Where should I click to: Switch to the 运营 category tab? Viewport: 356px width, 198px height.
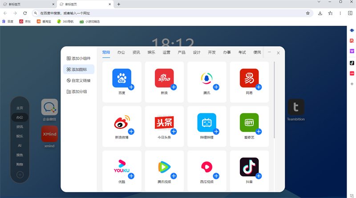tap(166, 52)
